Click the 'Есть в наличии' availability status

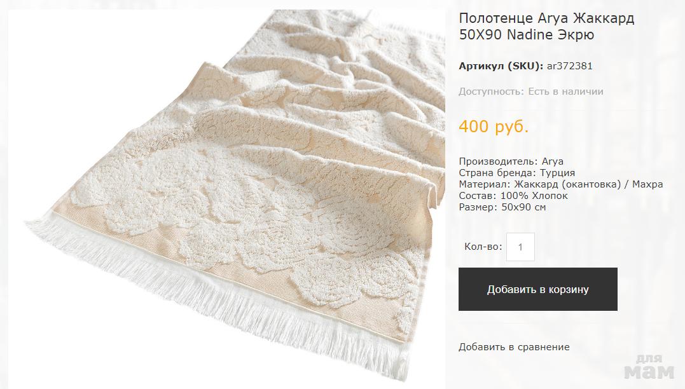565,92
